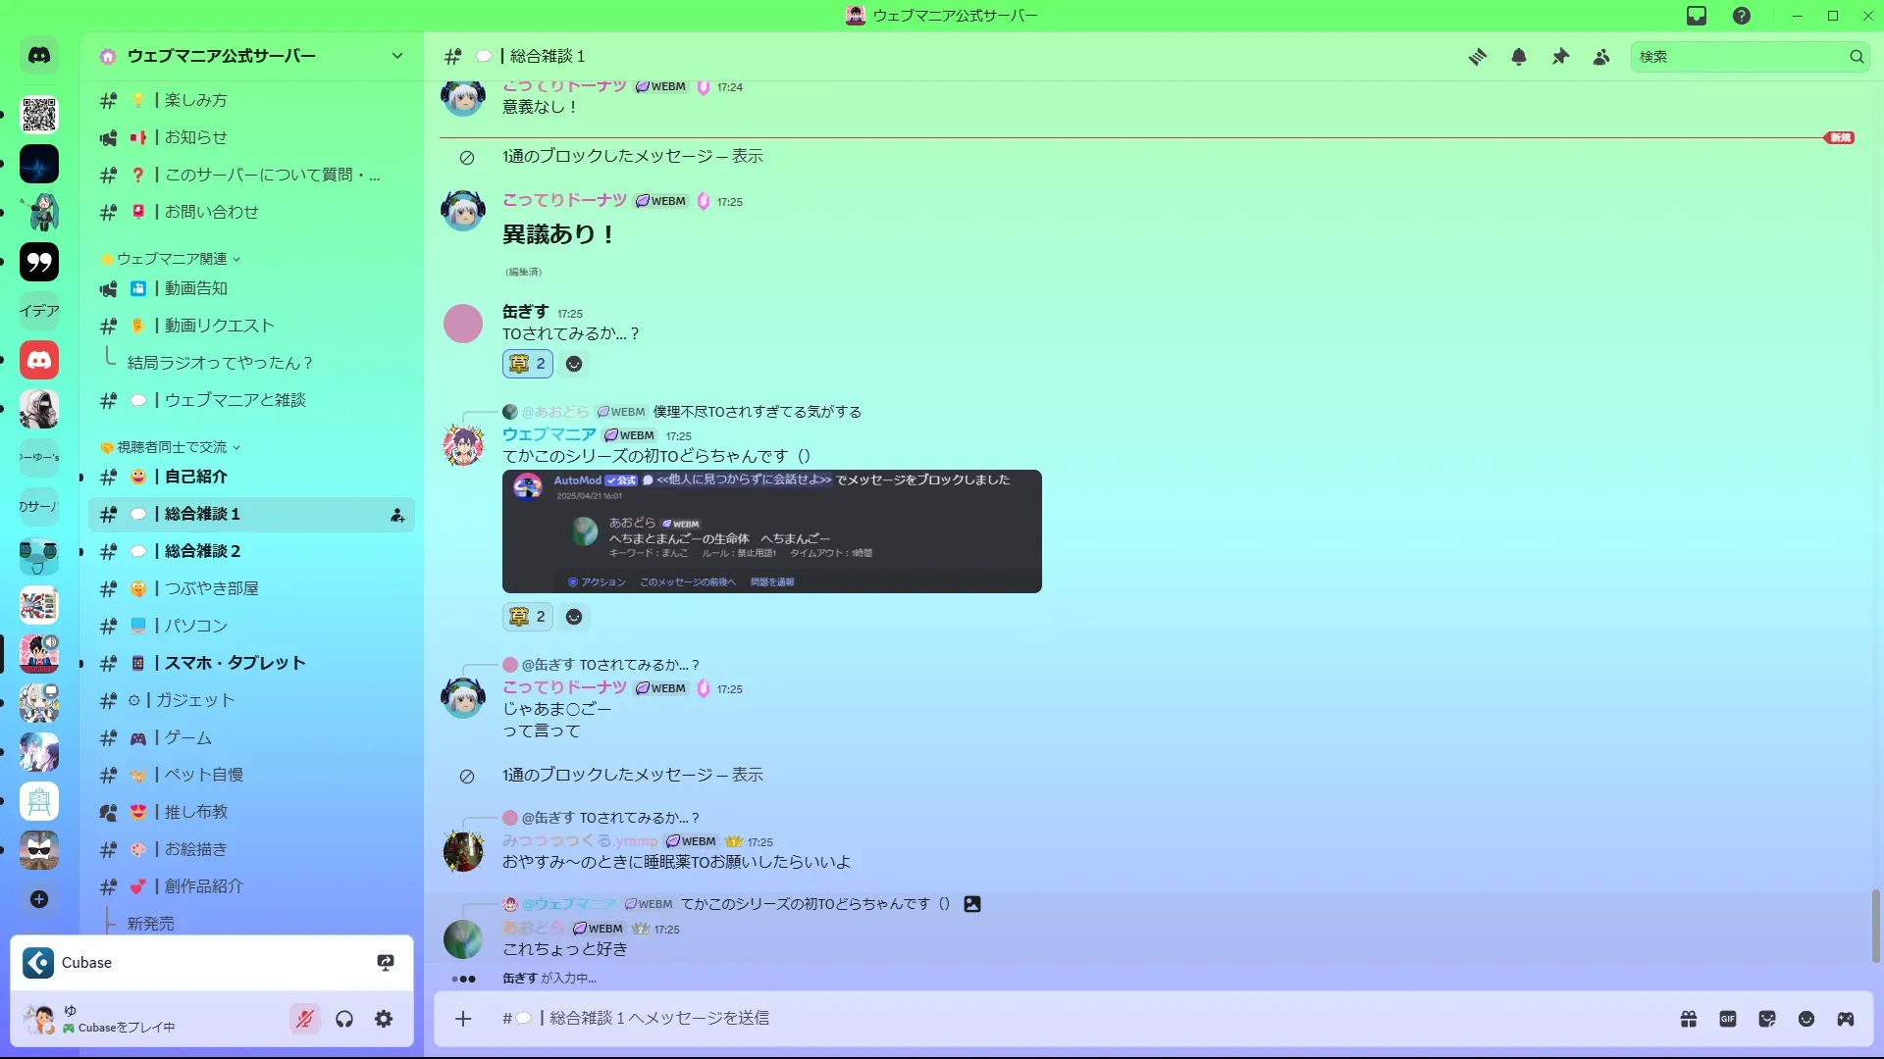Focus the 検索 search field
This screenshot has width=1884, height=1059.
[x=1749, y=57]
